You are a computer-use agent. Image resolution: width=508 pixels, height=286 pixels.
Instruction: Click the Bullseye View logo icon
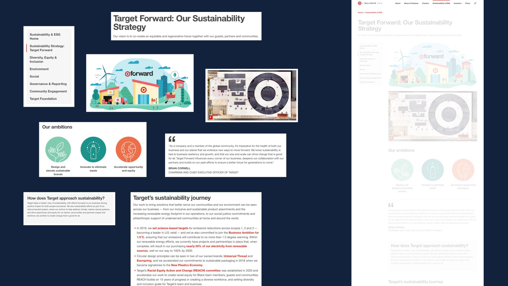click(x=359, y=3)
